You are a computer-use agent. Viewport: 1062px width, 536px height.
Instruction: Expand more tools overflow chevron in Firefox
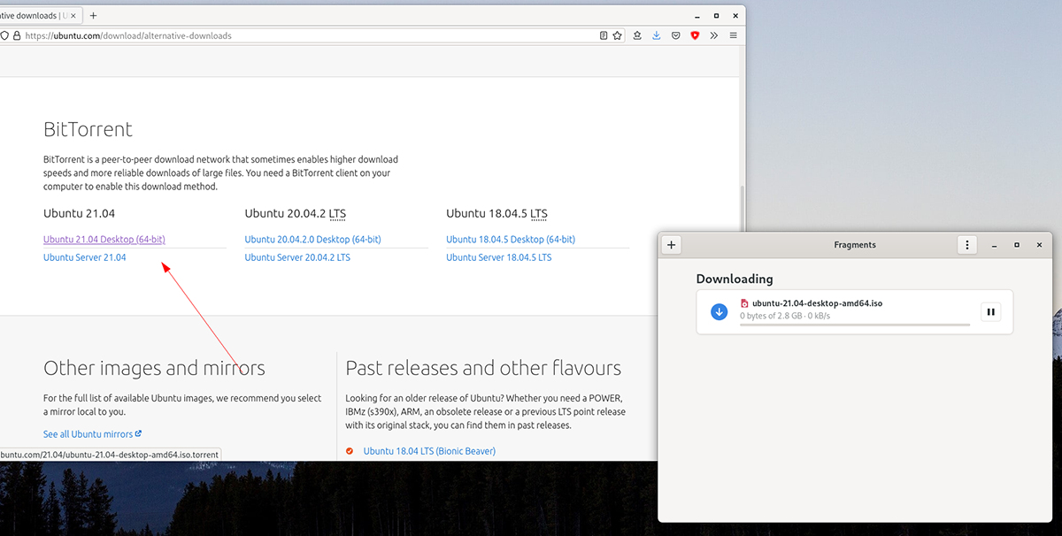pyautogui.click(x=714, y=36)
